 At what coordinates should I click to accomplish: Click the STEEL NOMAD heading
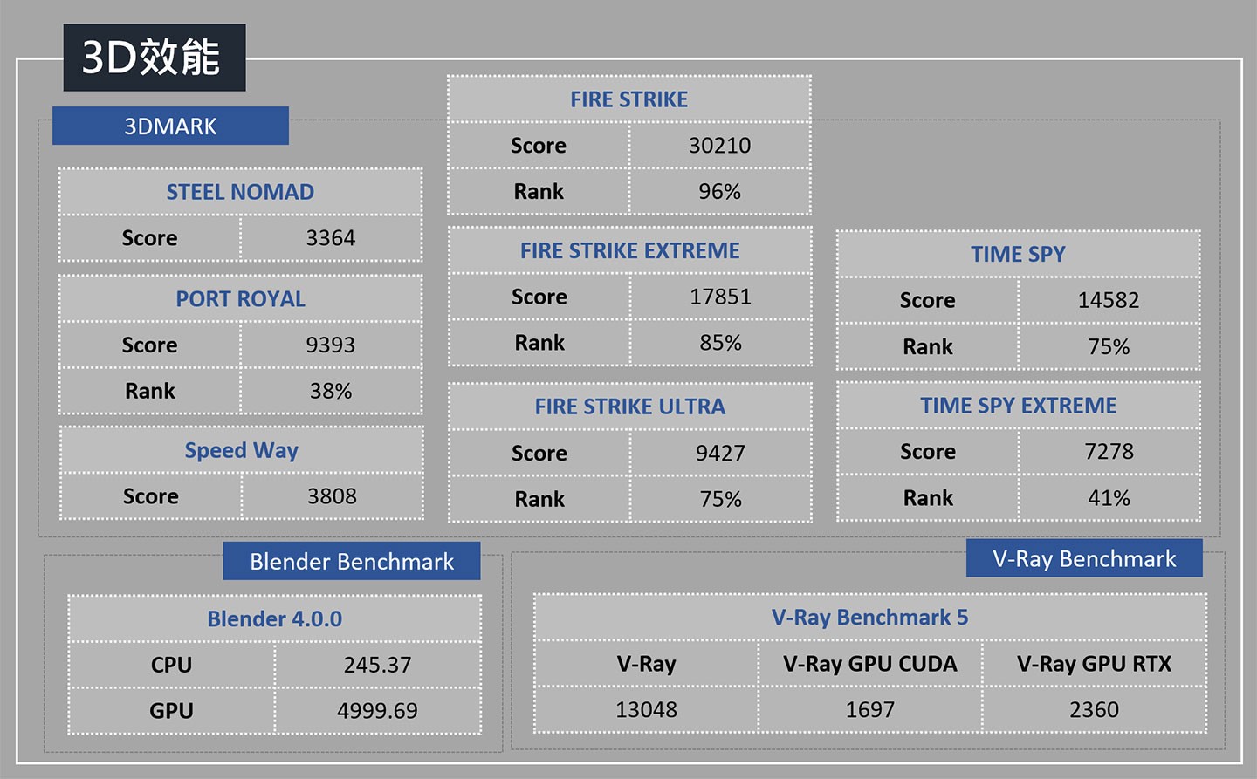coord(240,192)
